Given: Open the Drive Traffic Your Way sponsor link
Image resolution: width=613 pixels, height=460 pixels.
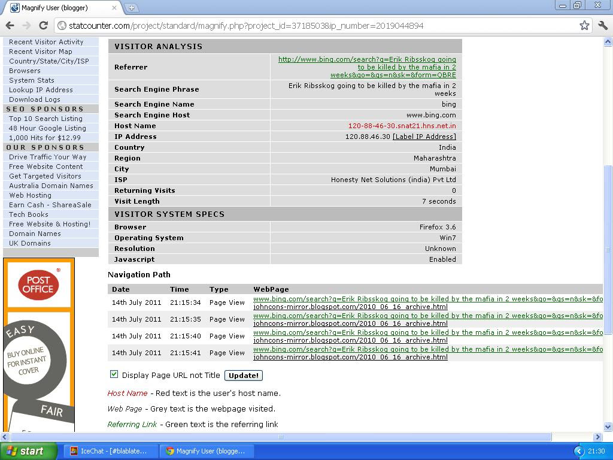Looking at the screenshot, I should point(48,157).
